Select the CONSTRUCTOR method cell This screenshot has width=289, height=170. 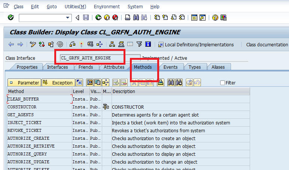tap(39, 107)
